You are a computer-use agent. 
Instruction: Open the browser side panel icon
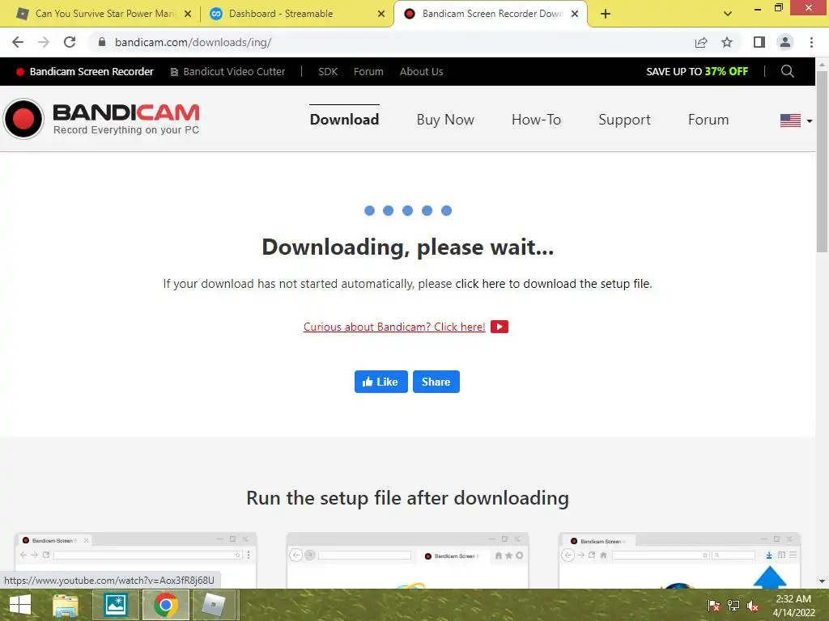pos(759,42)
